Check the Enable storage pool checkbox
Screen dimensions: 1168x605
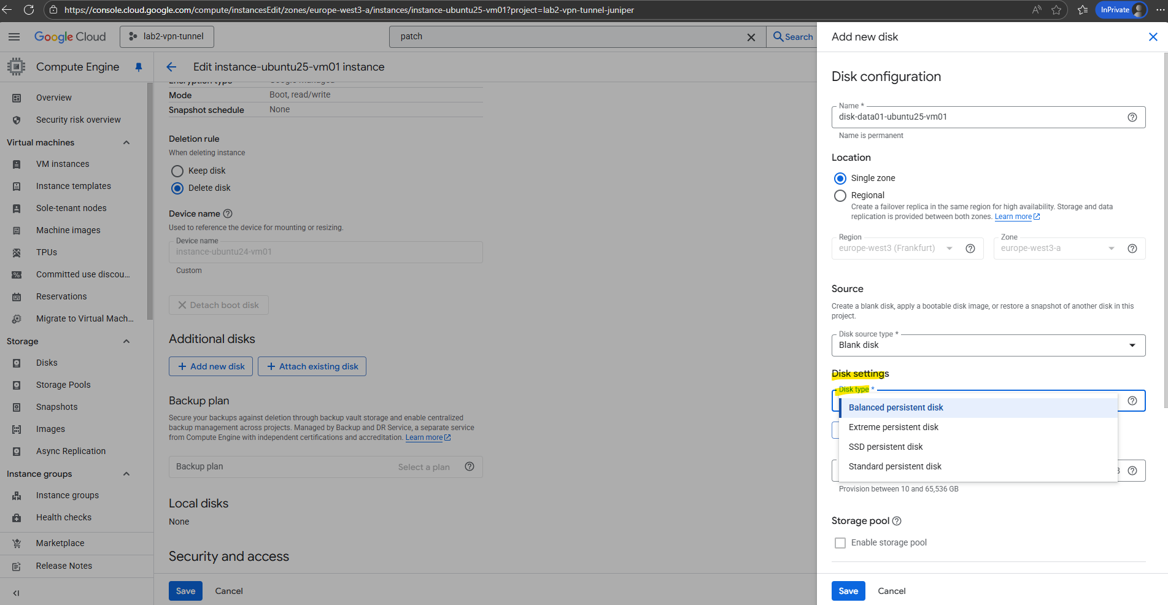840,543
